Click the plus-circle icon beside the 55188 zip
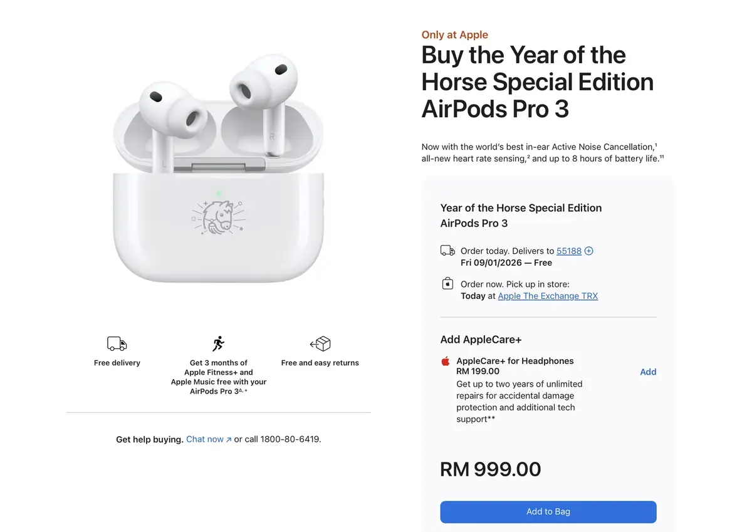The height and width of the screenshot is (532, 752). point(588,251)
